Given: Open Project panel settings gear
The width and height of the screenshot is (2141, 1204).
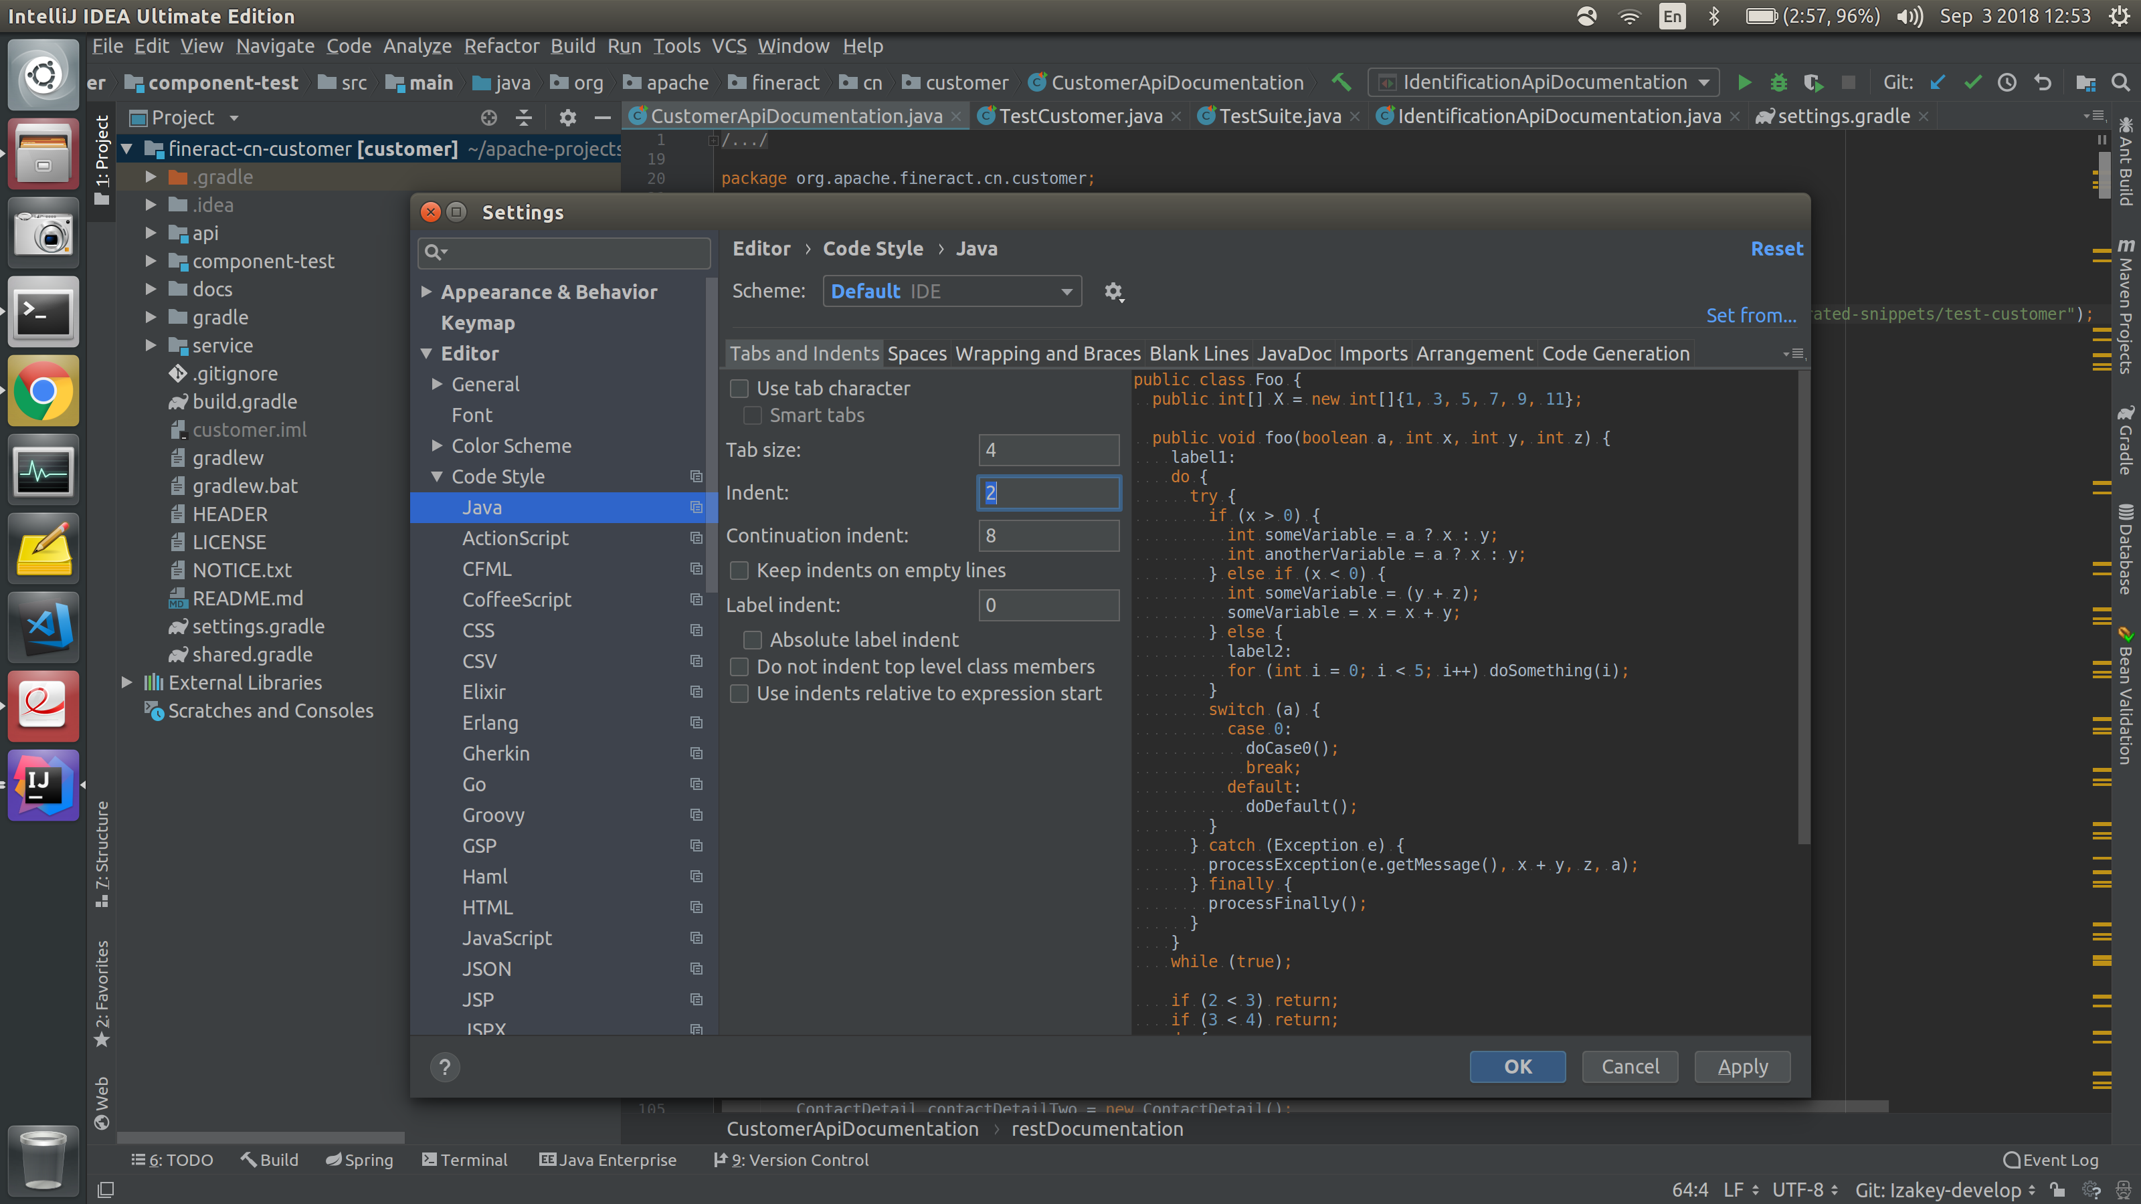Looking at the screenshot, I should [567, 118].
